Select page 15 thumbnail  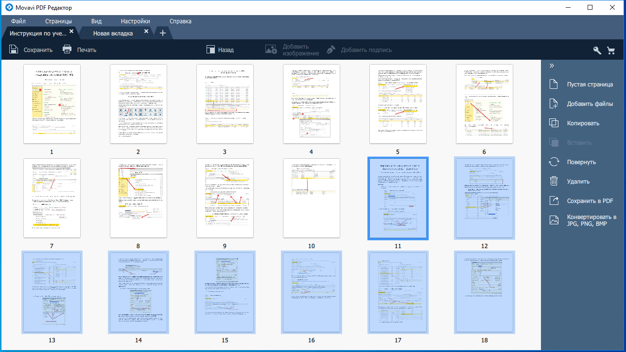[225, 292]
